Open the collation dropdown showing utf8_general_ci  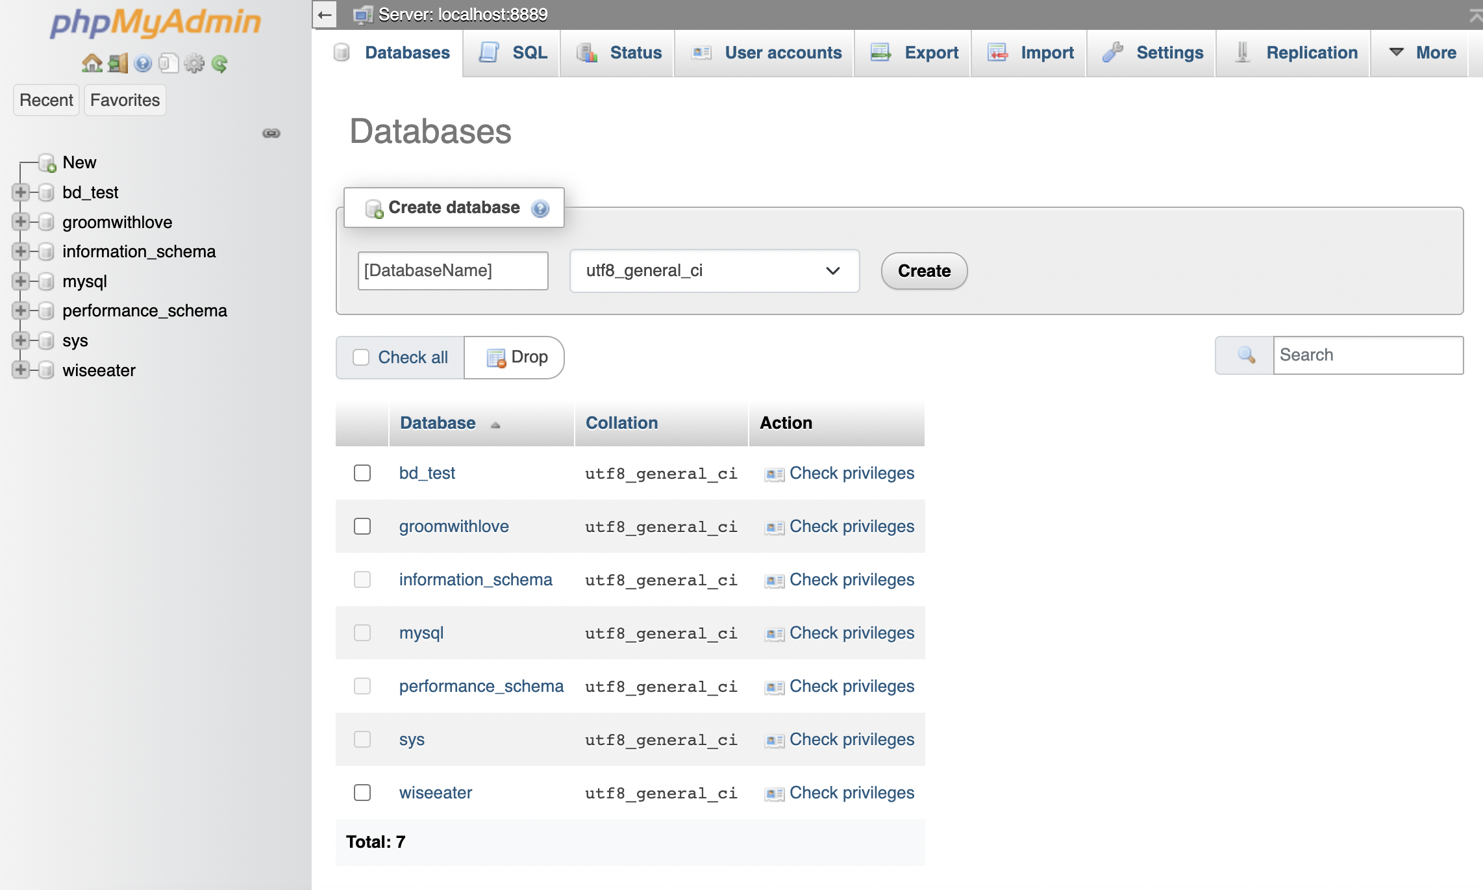tap(714, 271)
